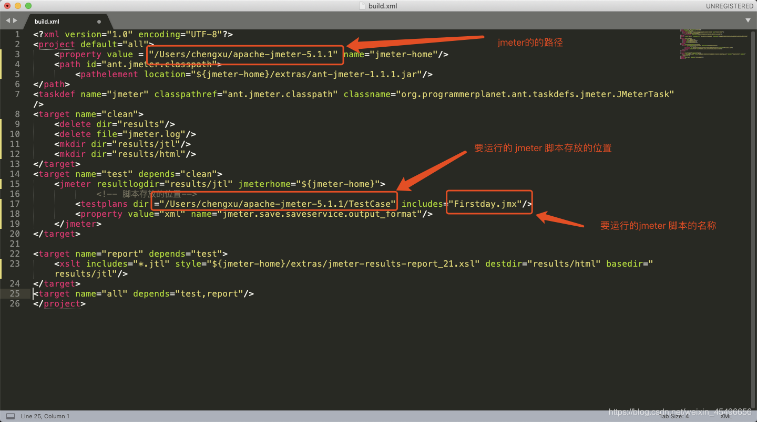Click Line 25, Column 1 status text
Image resolution: width=757 pixels, height=422 pixels.
coord(45,416)
